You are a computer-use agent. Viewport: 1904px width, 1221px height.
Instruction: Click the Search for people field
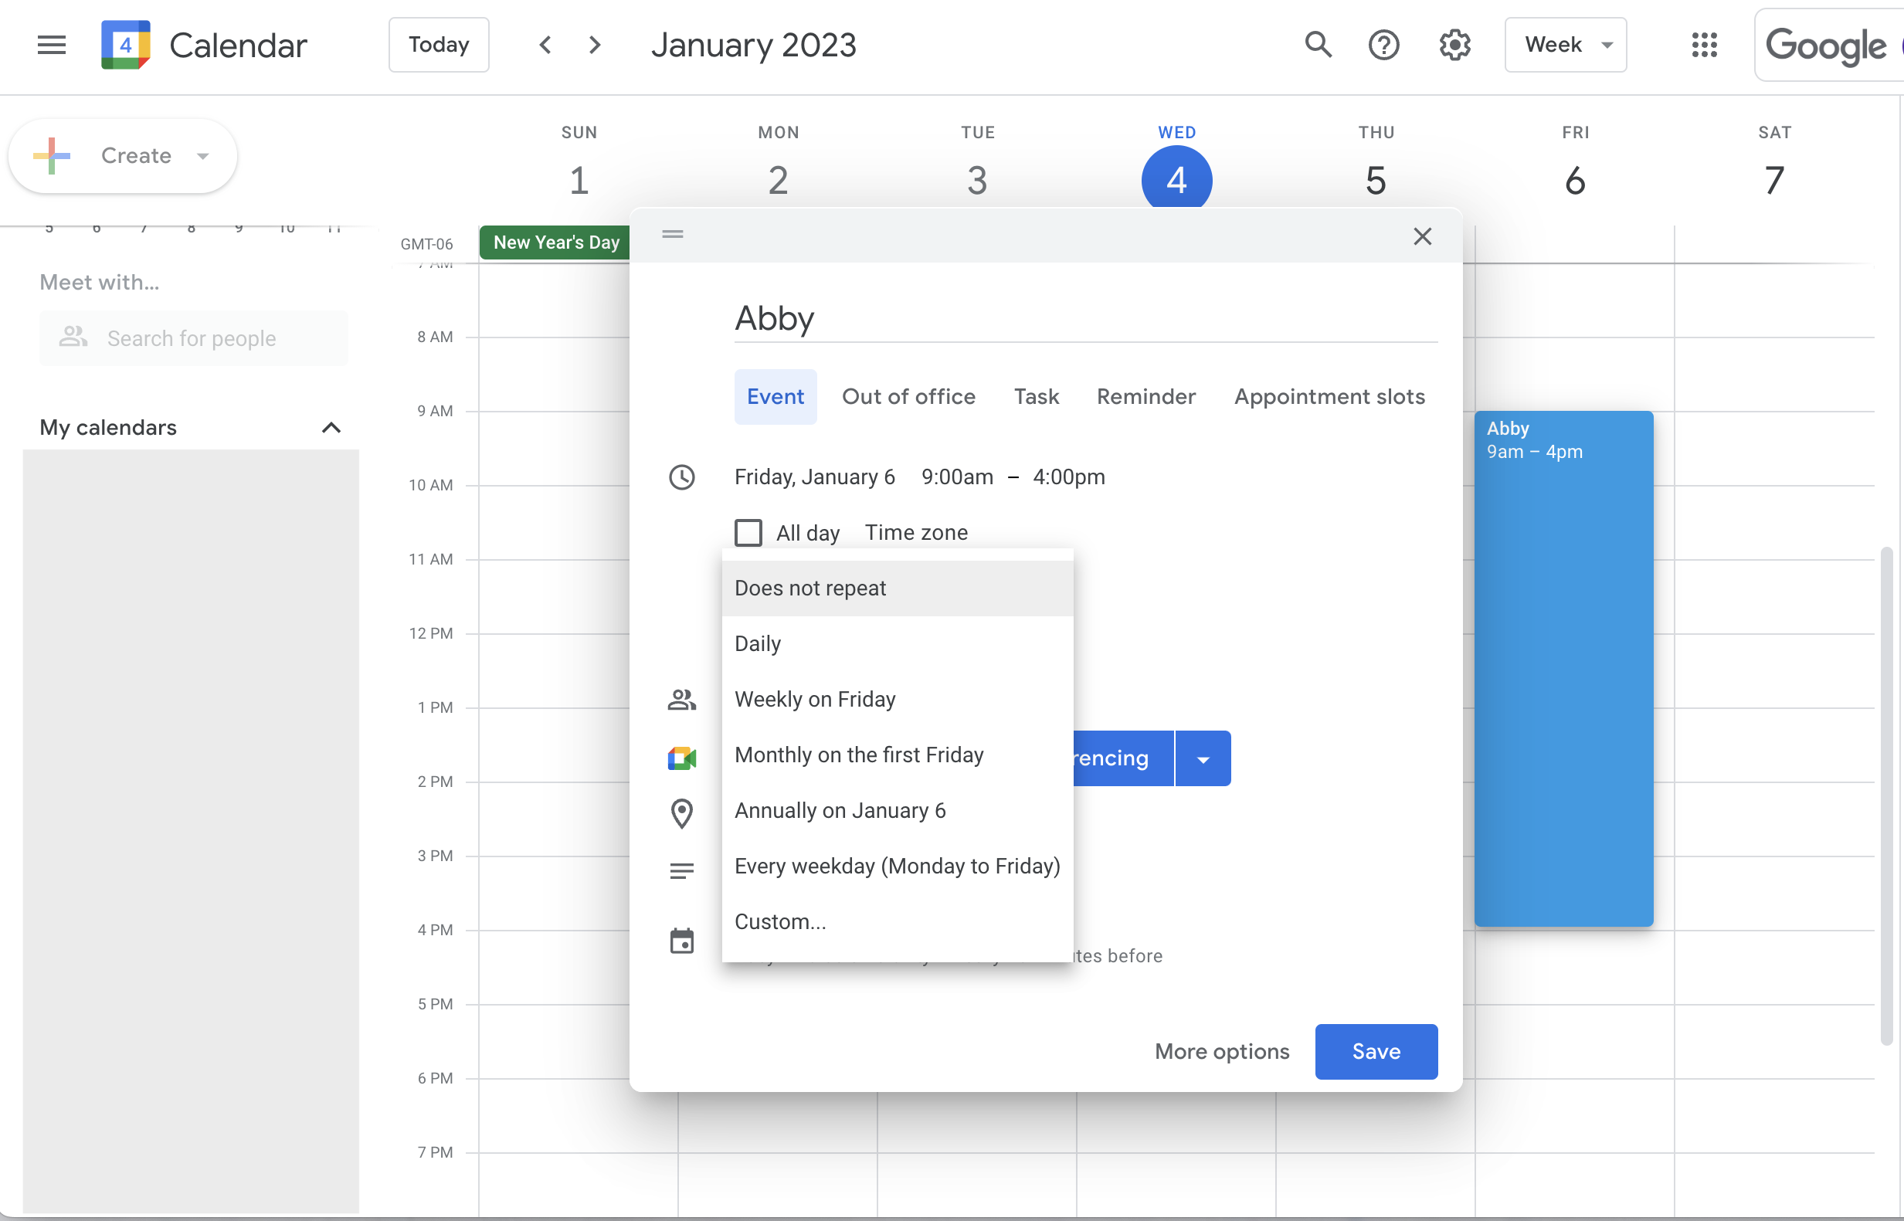pyautogui.click(x=192, y=338)
